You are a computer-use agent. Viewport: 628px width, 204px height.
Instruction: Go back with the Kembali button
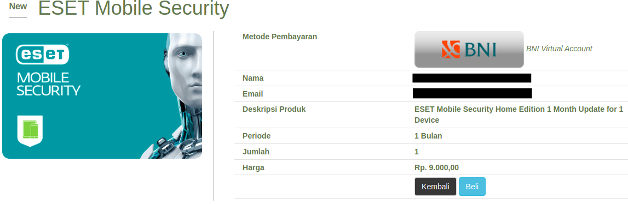click(435, 187)
